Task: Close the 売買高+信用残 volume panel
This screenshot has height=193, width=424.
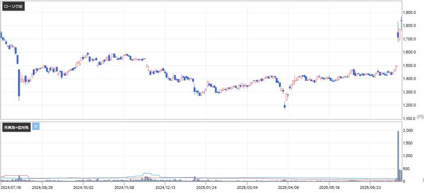Action: pyautogui.click(x=36, y=126)
